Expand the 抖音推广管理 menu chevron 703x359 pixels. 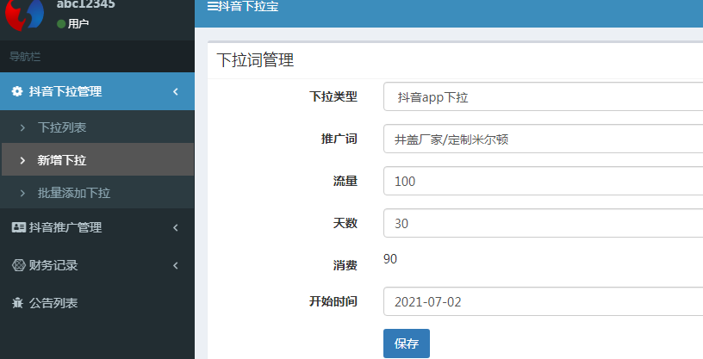click(176, 227)
